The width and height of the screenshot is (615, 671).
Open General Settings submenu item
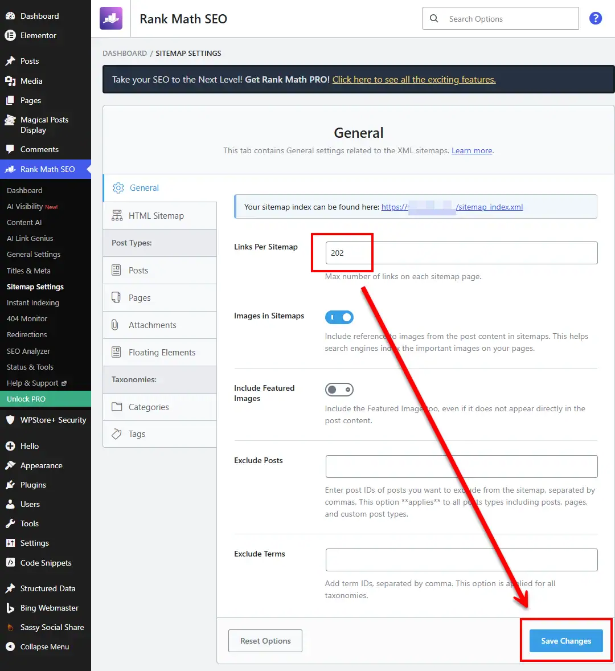click(x=34, y=254)
